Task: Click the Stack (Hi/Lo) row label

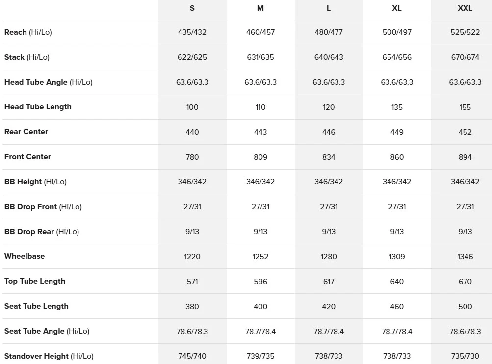Action: tap(27, 57)
